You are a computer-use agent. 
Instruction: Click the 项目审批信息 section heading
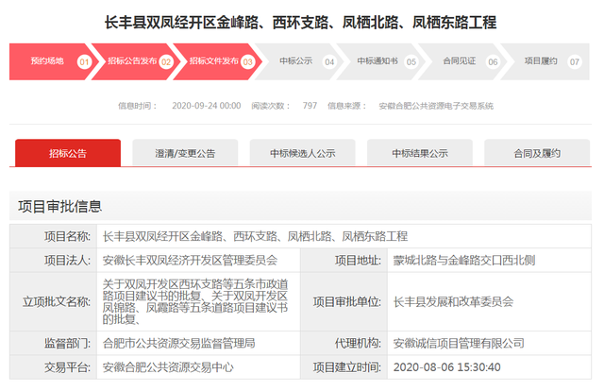(x=60, y=206)
